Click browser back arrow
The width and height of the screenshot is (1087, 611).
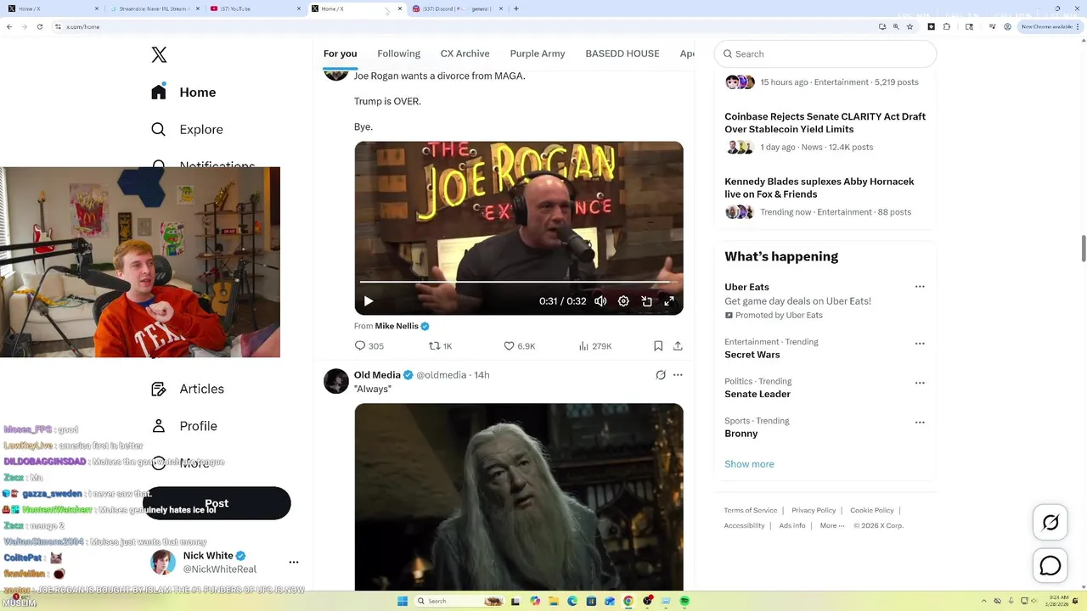[x=9, y=26]
